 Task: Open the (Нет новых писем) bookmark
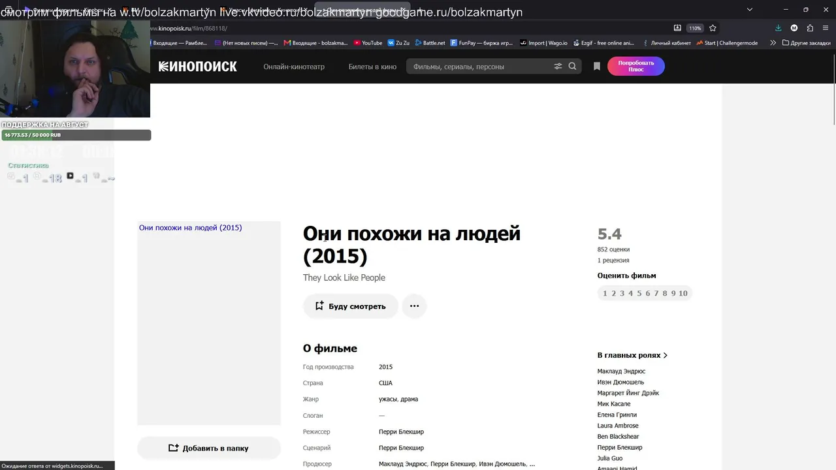pyautogui.click(x=246, y=43)
